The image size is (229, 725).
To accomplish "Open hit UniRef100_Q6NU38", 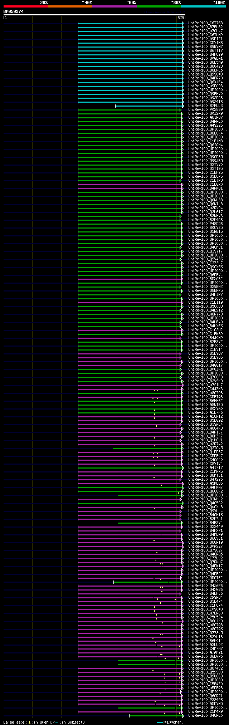I will coord(205,200).
